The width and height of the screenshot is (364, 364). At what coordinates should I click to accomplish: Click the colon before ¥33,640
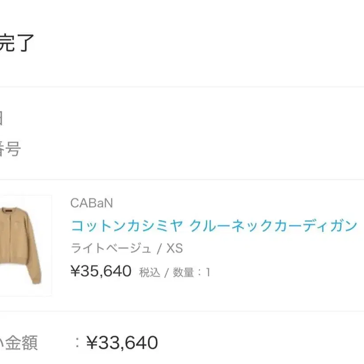77,342
